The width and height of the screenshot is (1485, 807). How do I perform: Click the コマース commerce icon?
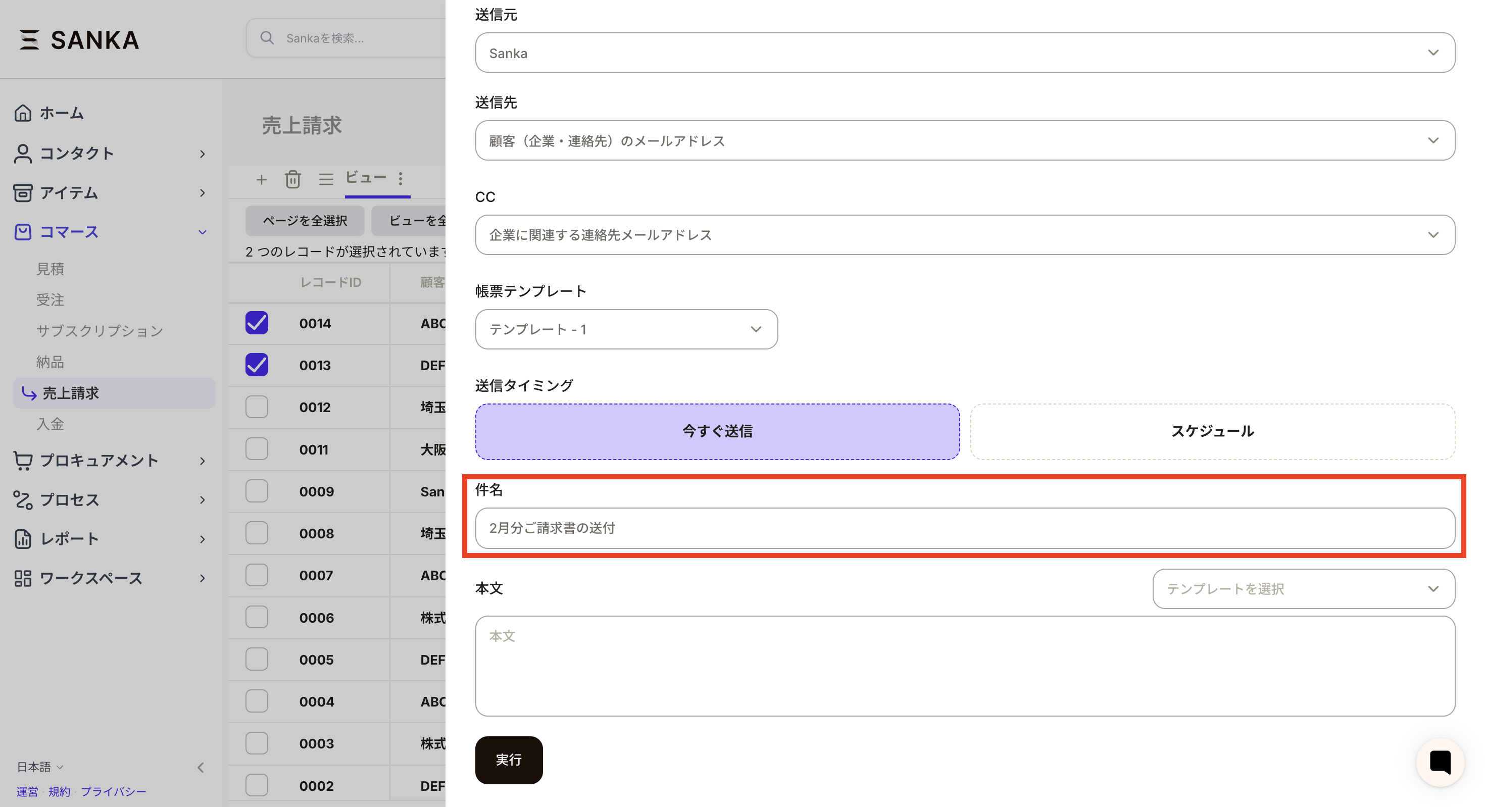click(23, 232)
